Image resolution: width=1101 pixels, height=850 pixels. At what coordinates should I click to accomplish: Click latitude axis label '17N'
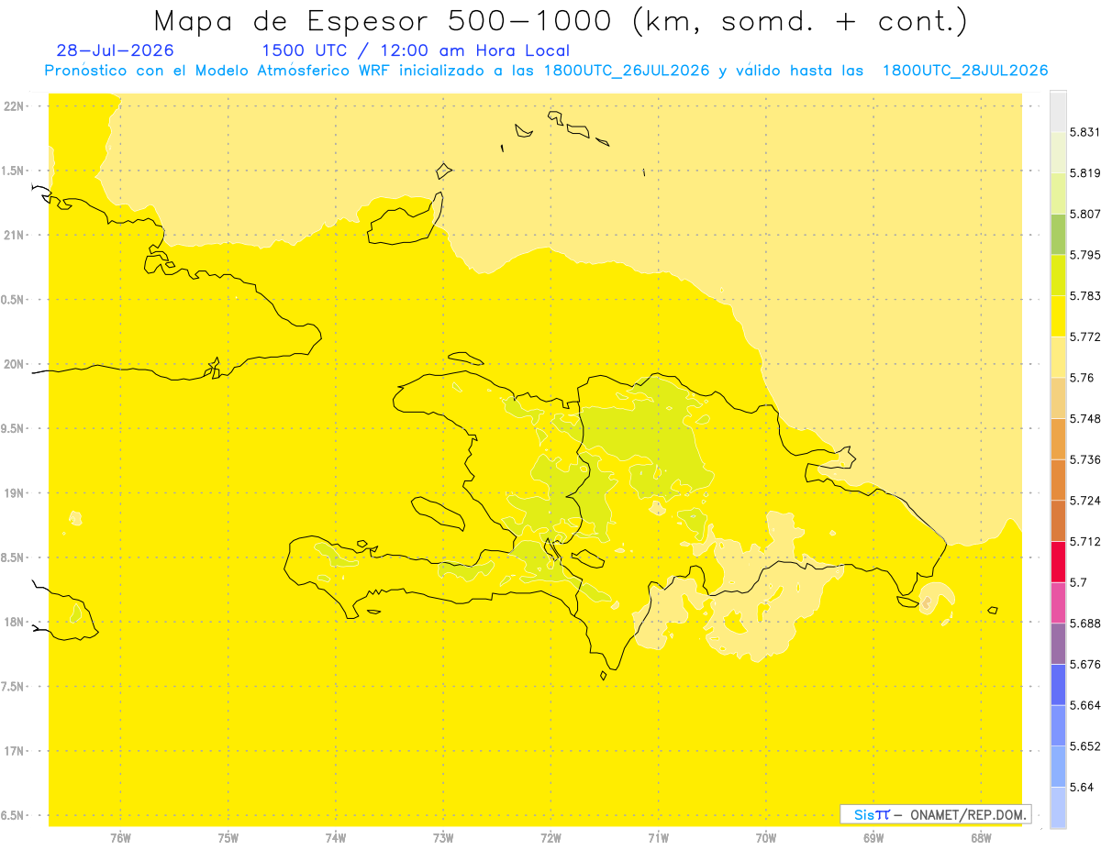(x=15, y=751)
